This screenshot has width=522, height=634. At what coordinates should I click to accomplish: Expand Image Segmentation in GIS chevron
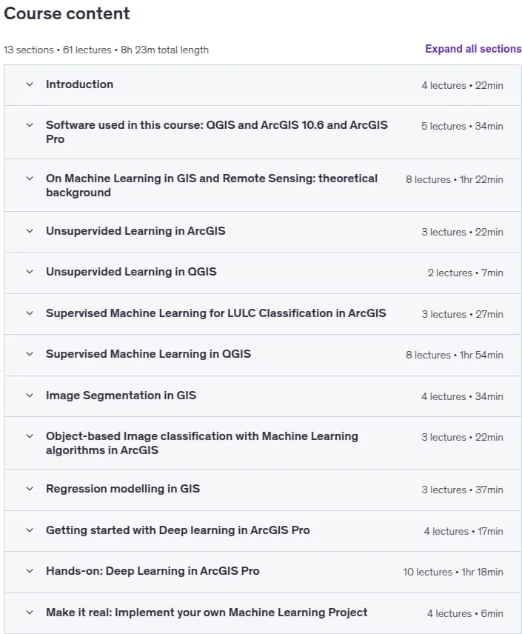pos(30,396)
